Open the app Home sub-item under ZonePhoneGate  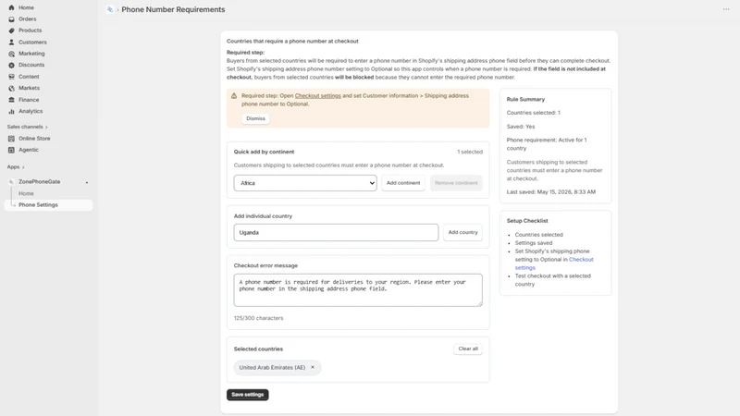[x=26, y=194]
